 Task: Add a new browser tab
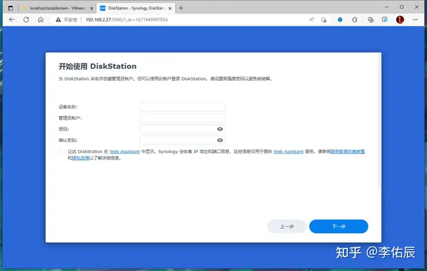pyautogui.click(x=181, y=8)
